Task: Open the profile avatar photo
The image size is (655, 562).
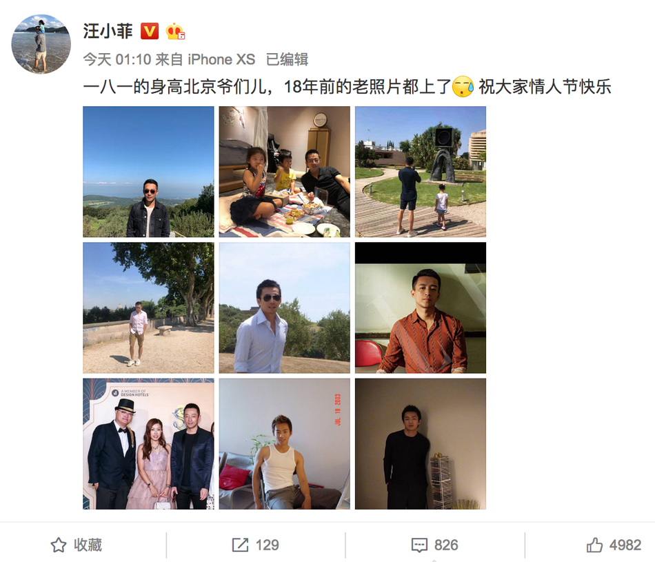Action: (41, 44)
